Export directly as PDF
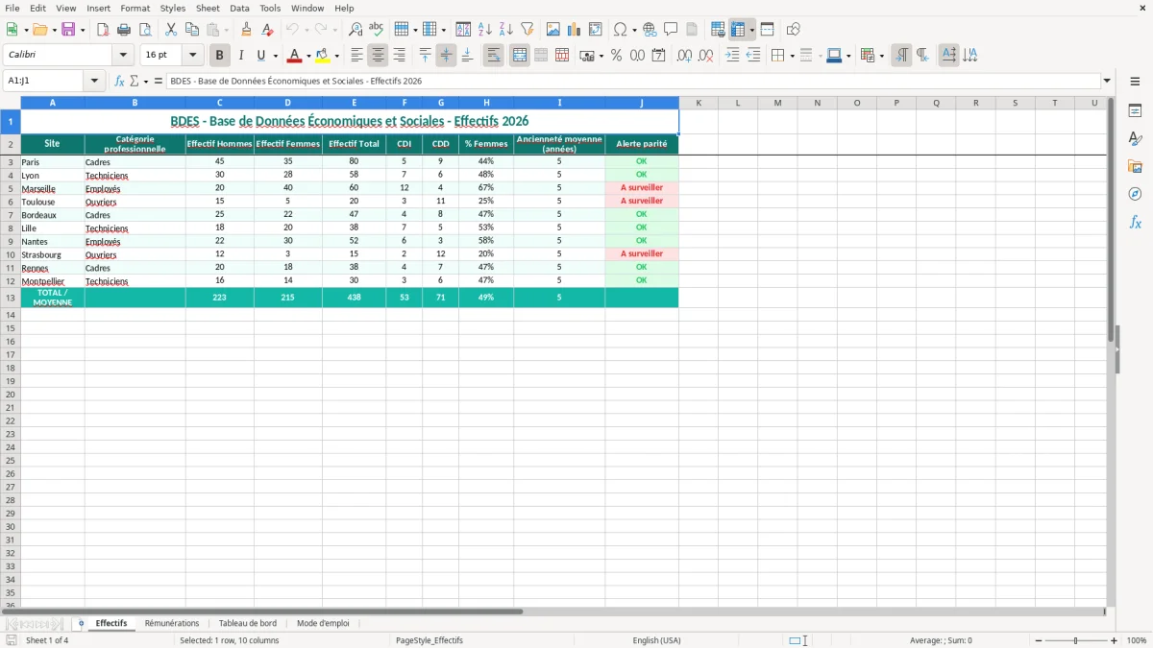 pos(103,30)
